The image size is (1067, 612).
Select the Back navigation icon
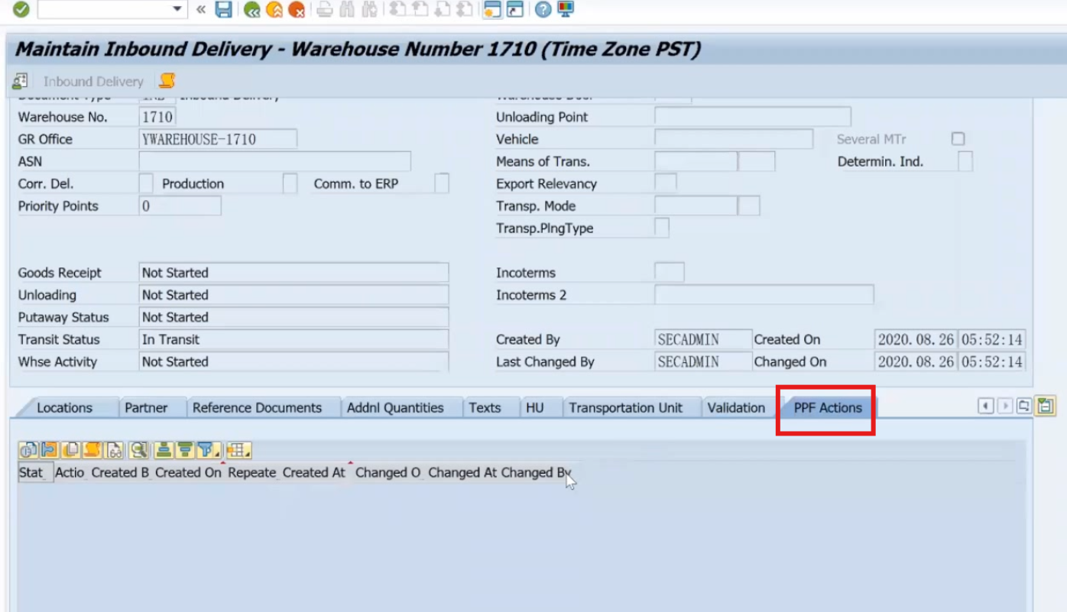(x=251, y=11)
